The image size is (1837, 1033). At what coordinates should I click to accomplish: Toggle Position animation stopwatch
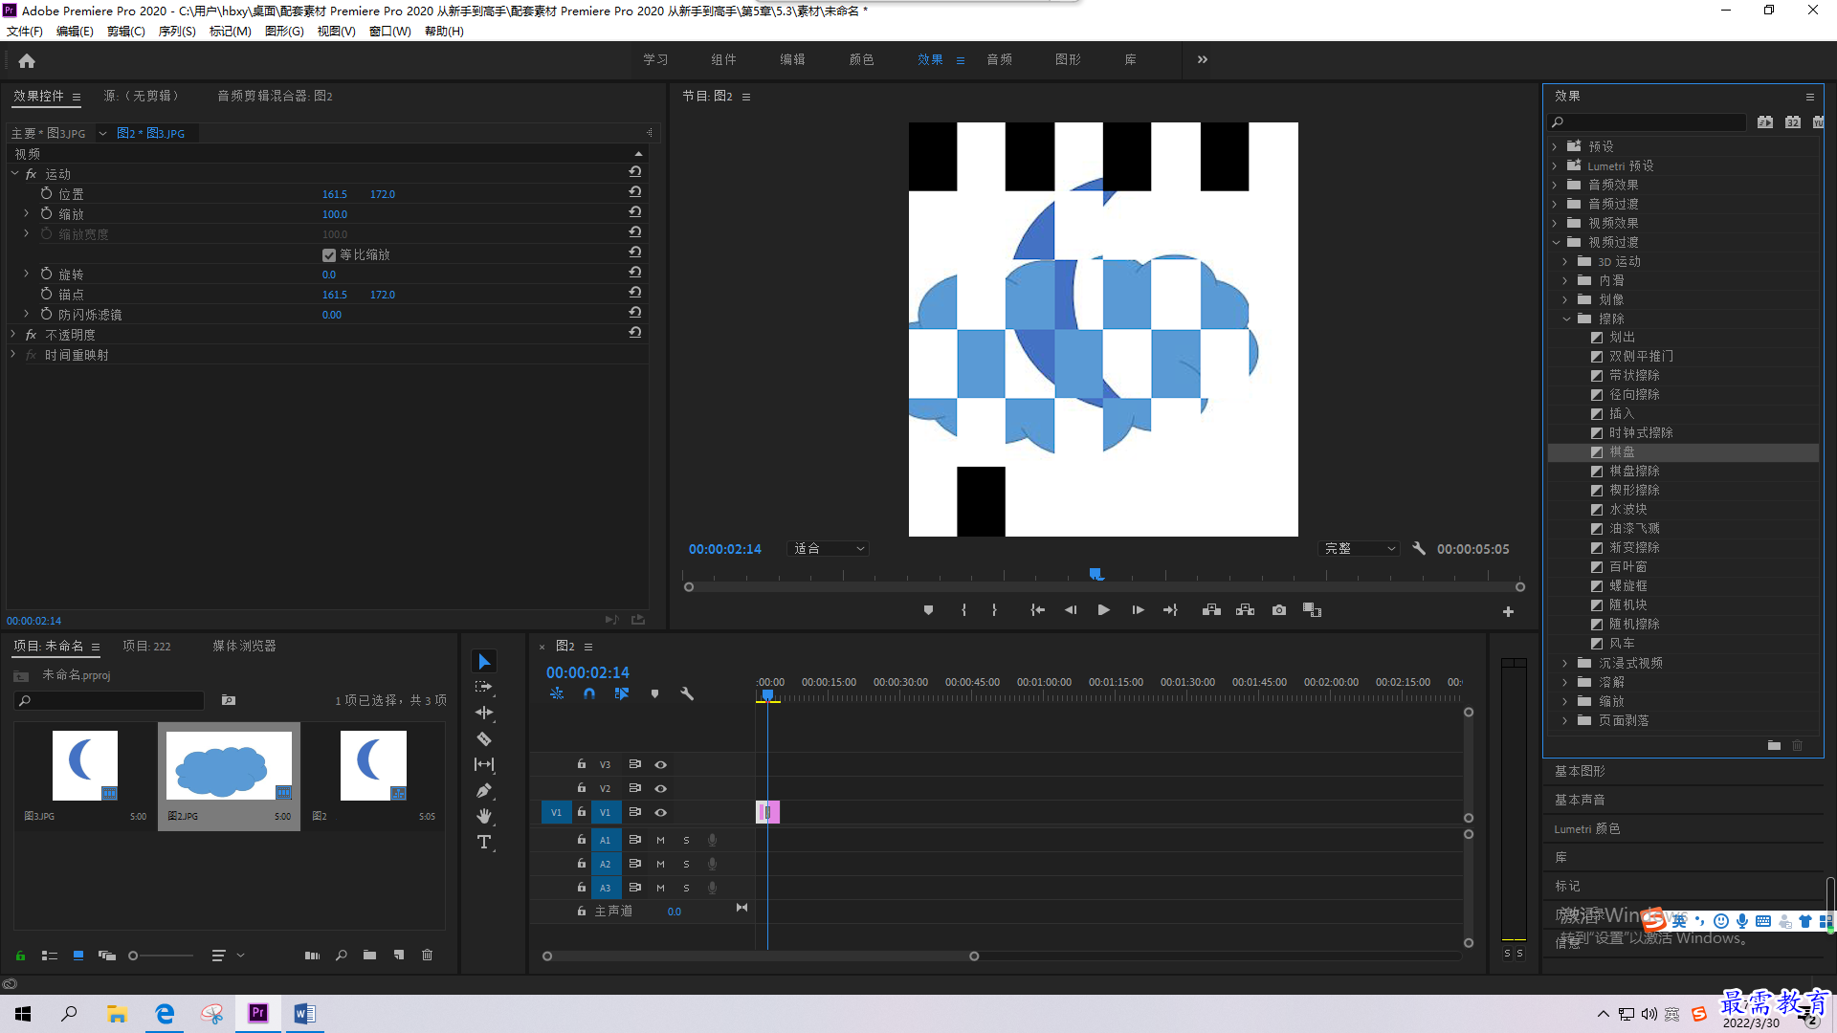[x=46, y=193]
